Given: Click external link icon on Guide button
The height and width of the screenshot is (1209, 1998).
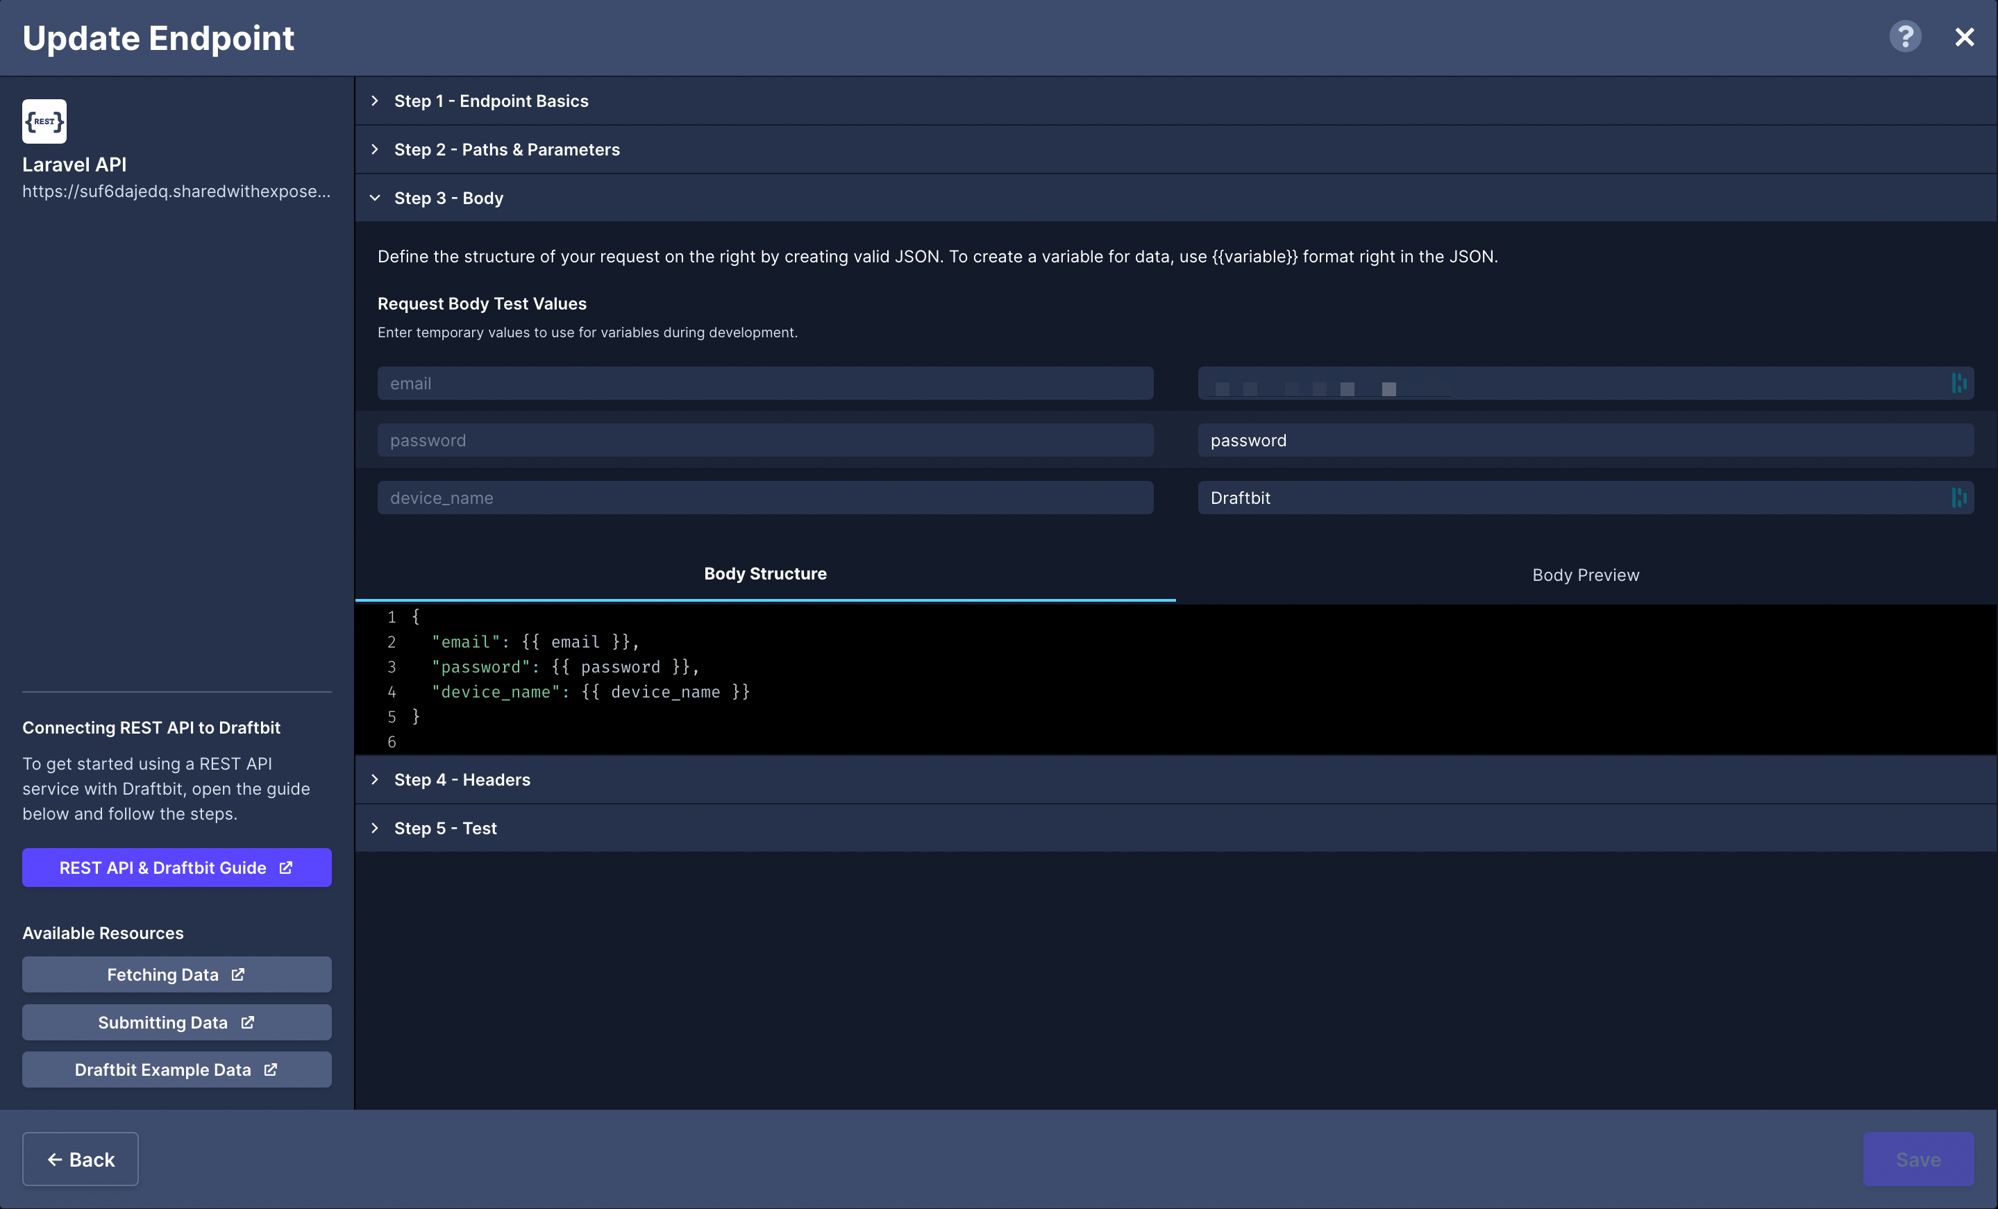Looking at the screenshot, I should pyautogui.click(x=285, y=868).
